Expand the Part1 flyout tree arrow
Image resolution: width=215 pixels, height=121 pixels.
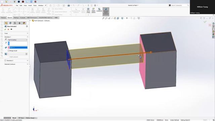pyautogui.click(x=30, y=21)
